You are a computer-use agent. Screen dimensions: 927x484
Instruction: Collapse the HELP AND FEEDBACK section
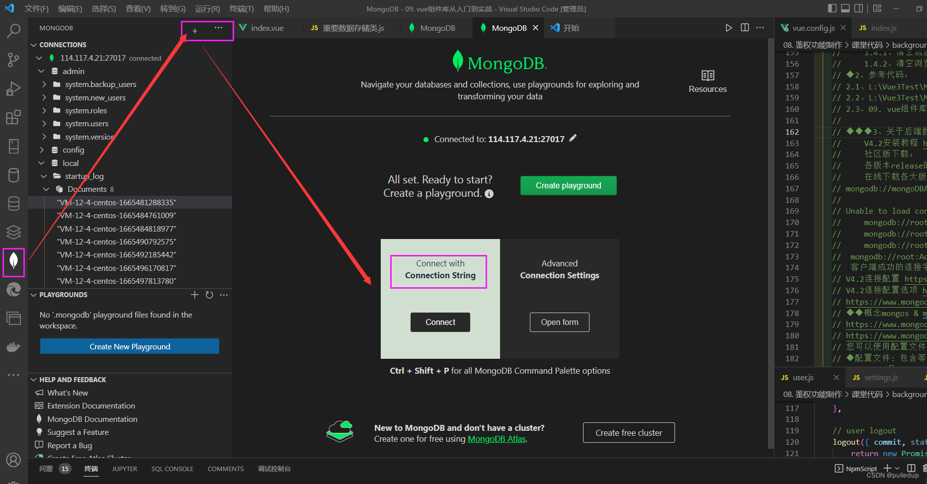34,380
